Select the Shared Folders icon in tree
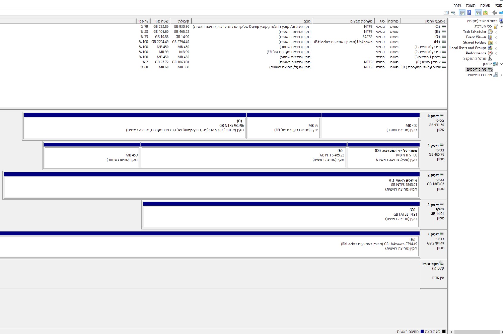The height and width of the screenshot is (334, 503). 490,43
